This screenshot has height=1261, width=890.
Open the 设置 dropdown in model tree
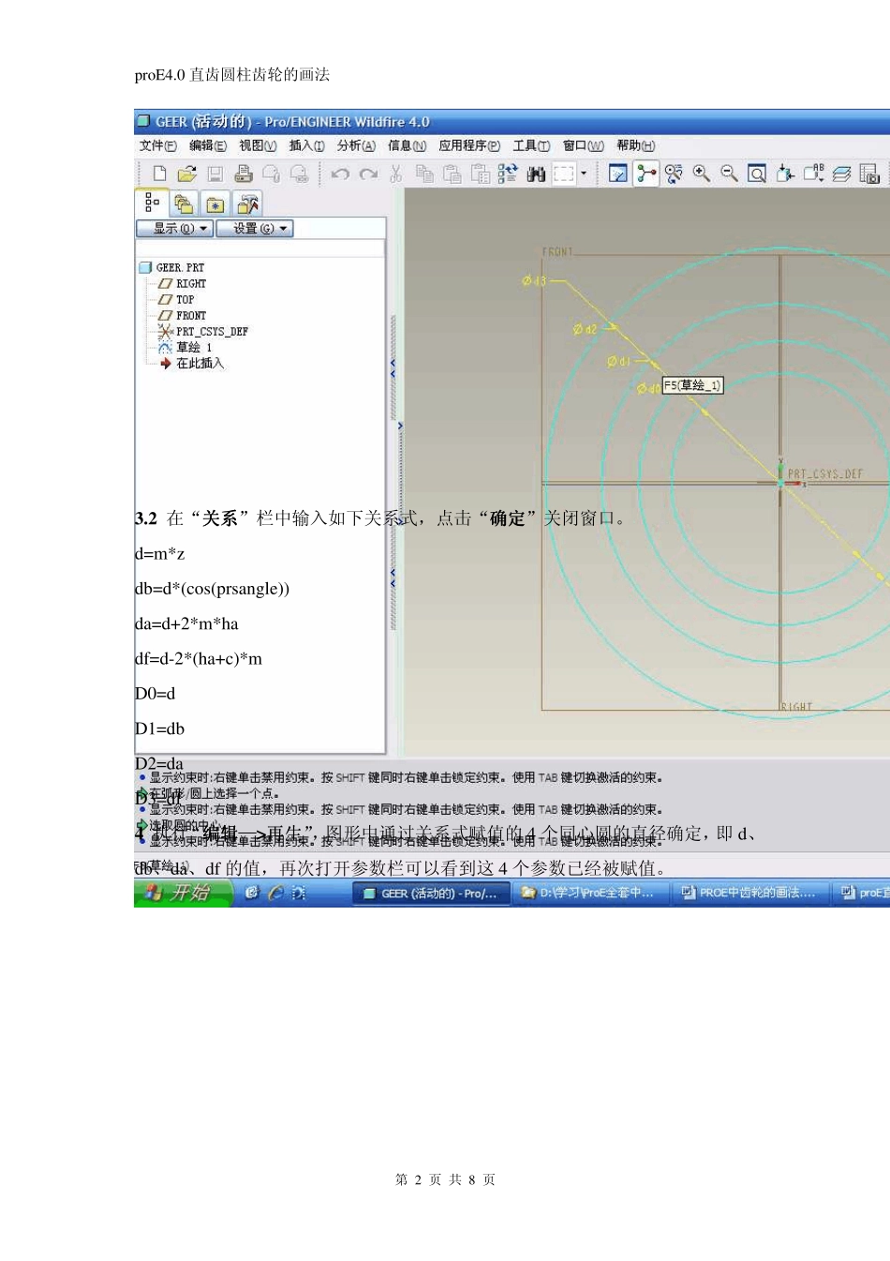[255, 229]
